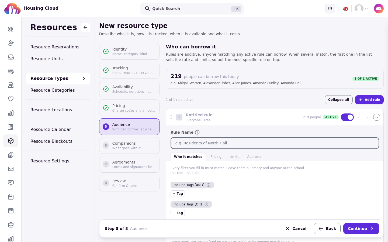Viewport: 388px width, 242px height.
Task: Open the briefcase sidebar icon
Action: tap(11, 225)
